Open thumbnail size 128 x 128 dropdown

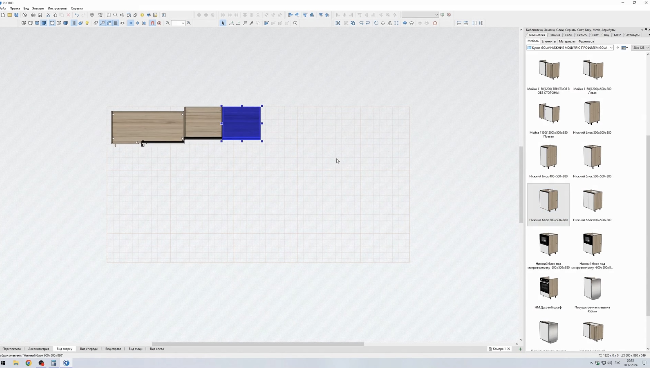[640, 48]
